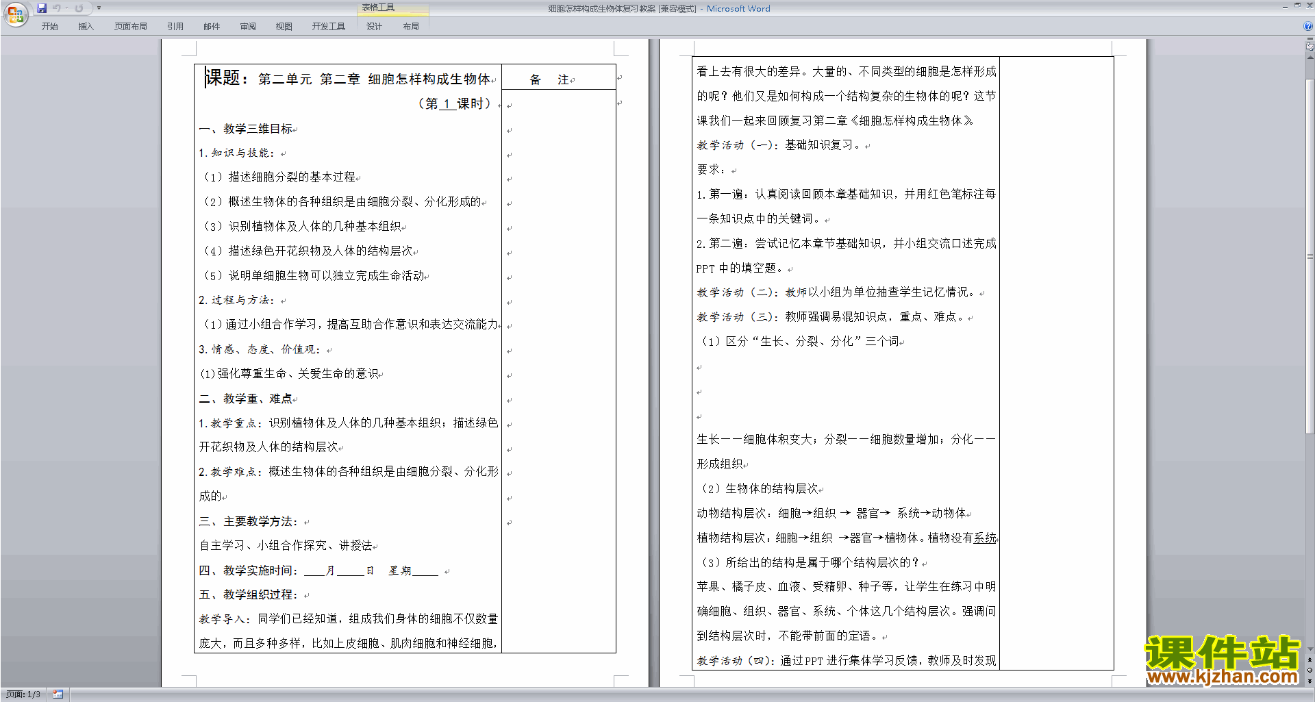This screenshot has height=702, width=1315.
Task: Open the 页面布局 ribbon tab
Action: click(x=130, y=26)
